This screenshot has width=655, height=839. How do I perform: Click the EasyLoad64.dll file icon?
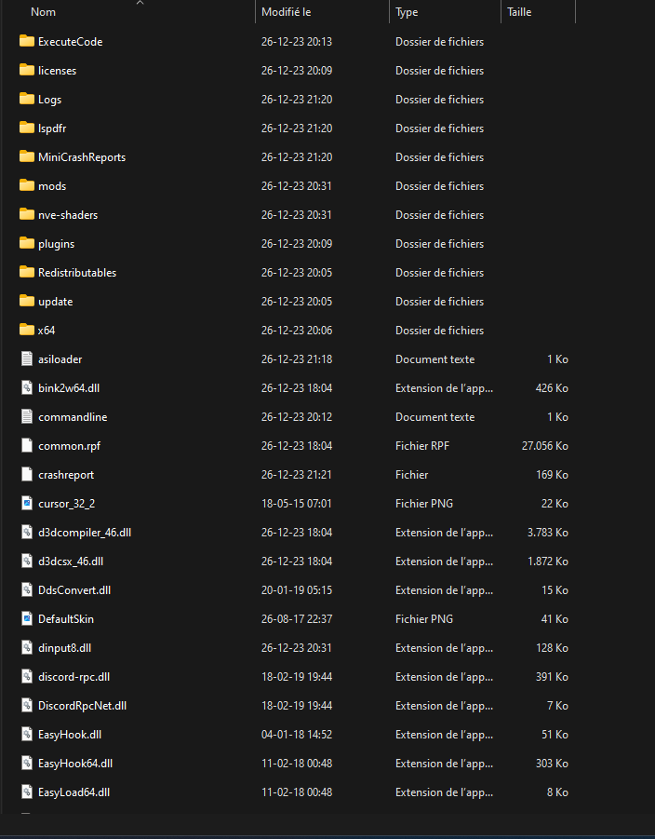(x=27, y=792)
